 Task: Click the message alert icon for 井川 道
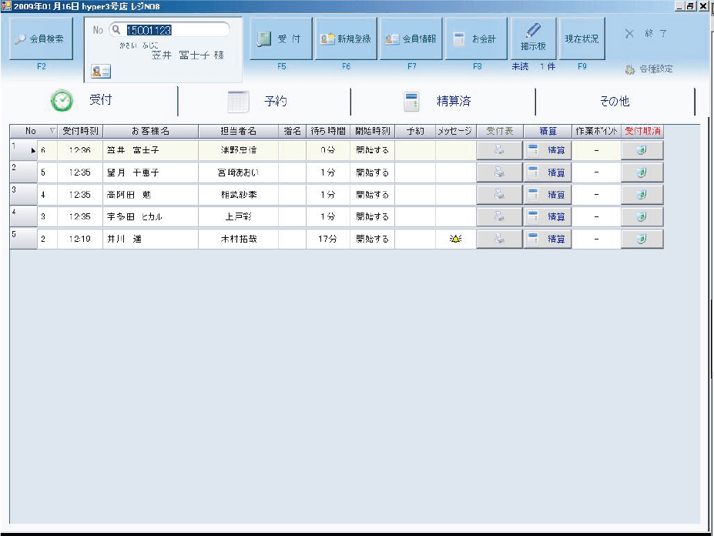tap(455, 240)
